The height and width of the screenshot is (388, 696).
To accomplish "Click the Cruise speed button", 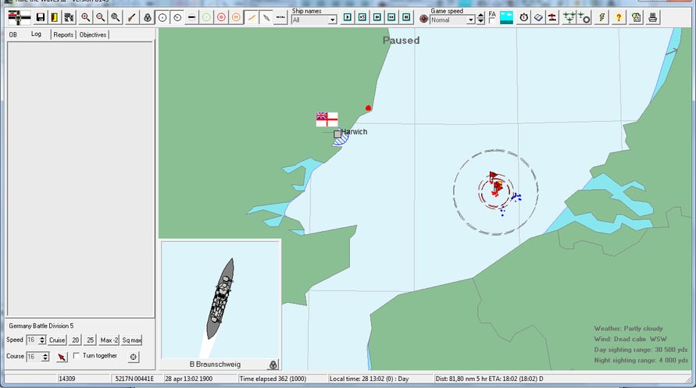I will click(57, 340).
